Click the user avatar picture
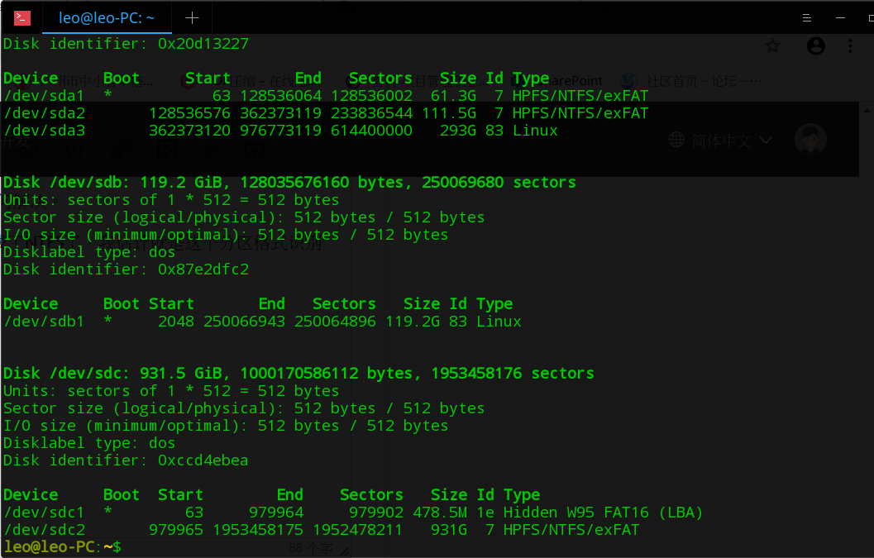874x558 pixels. click(810, 139)
